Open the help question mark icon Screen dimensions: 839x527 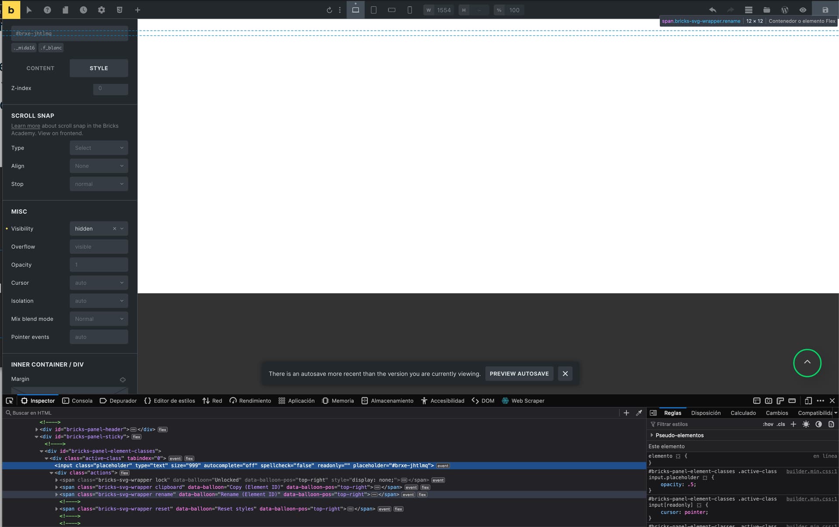[47, 10]
